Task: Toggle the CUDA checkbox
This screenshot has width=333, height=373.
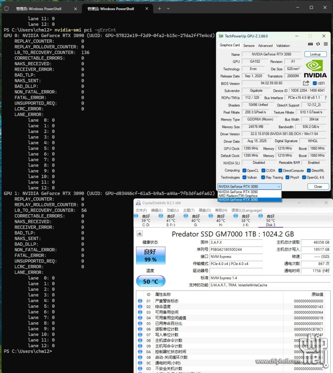Action: pyautogui.click(x=263, y=171)
